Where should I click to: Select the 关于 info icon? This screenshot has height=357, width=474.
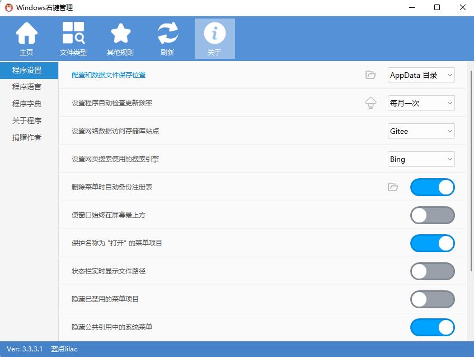click(215, 39)
